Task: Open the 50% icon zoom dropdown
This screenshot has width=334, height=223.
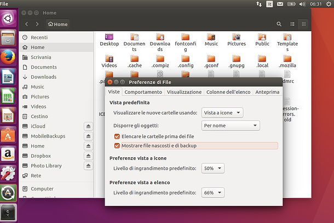Action: click(213, 168)
